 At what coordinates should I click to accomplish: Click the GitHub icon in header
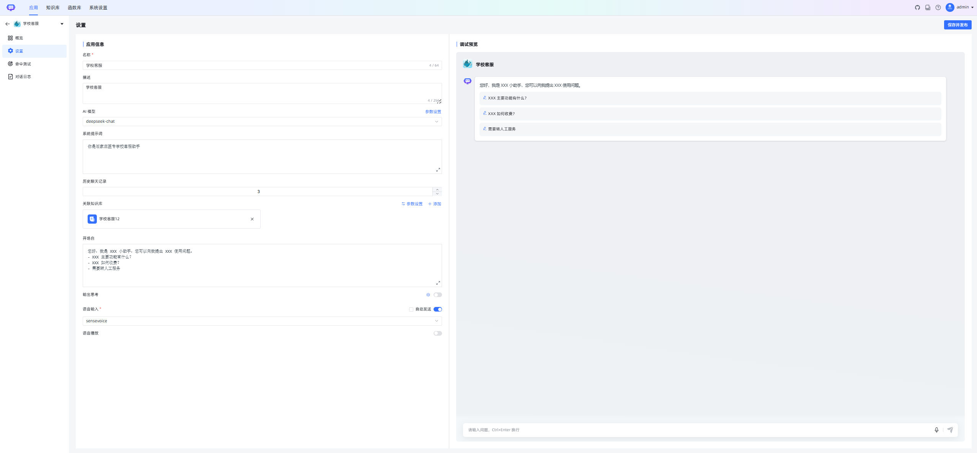917,7
